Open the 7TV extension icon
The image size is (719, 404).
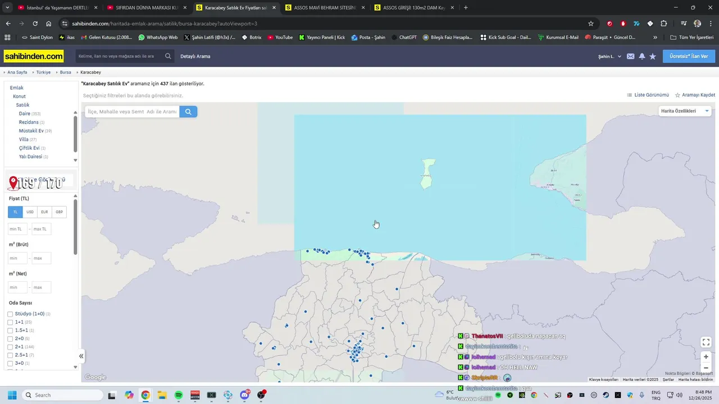point(636,24)
